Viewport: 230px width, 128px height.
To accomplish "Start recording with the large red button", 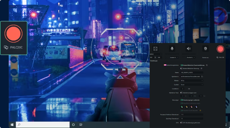I will tap(13, 34).
